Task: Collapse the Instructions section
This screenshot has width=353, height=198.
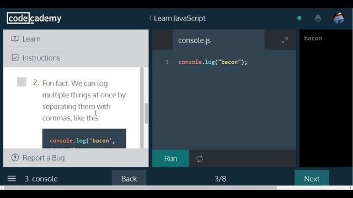Action: [x=76, y=58]
